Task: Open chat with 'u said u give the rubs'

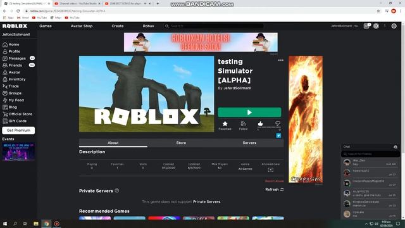Action: (x=370, y=193)
